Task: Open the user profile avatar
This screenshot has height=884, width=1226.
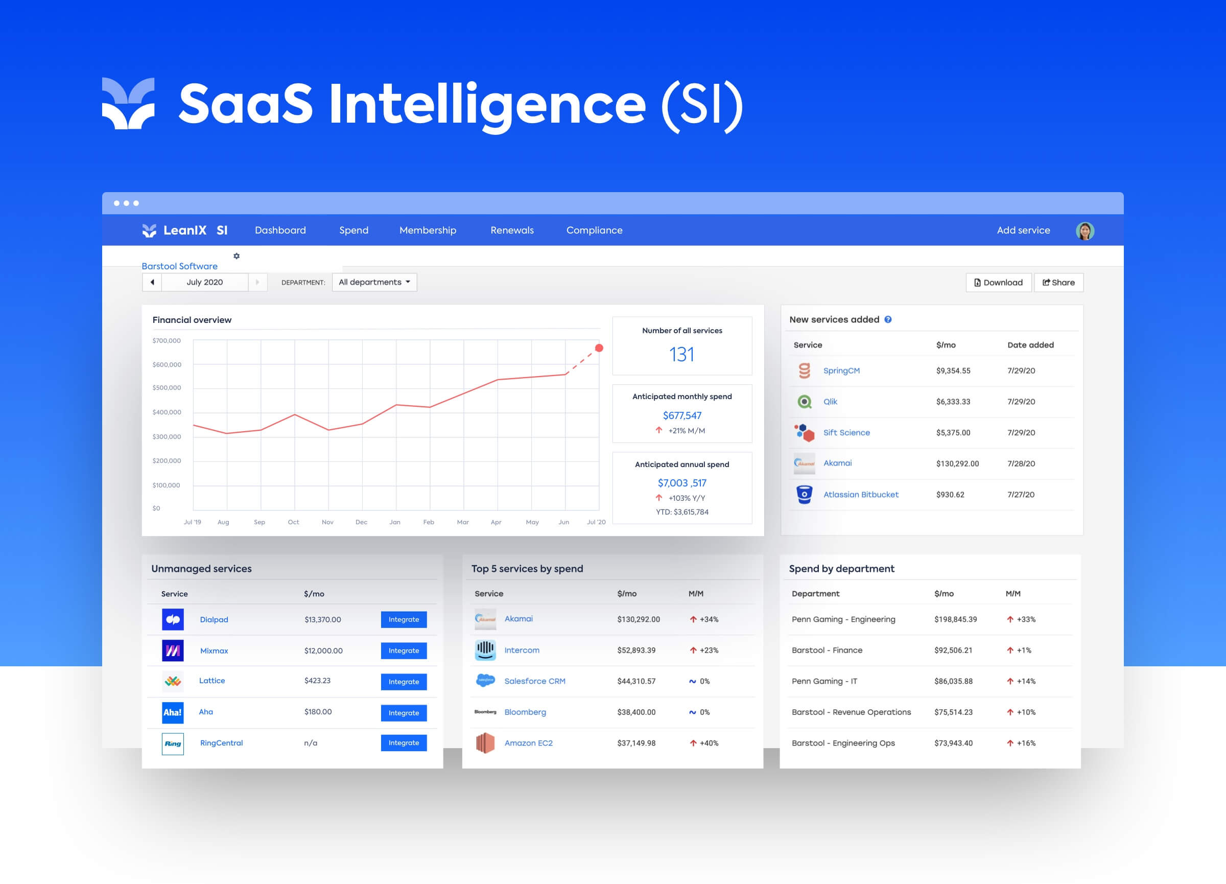Action: (1084, 231)
